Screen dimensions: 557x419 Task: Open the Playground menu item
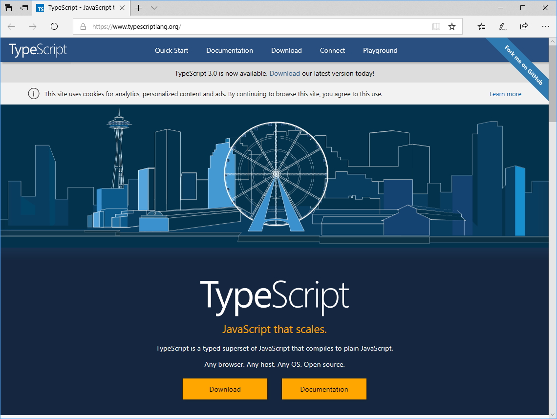click(380, 50)
